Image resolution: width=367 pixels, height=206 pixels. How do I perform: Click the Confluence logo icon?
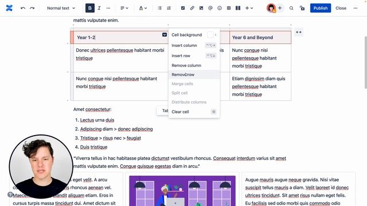9,8
